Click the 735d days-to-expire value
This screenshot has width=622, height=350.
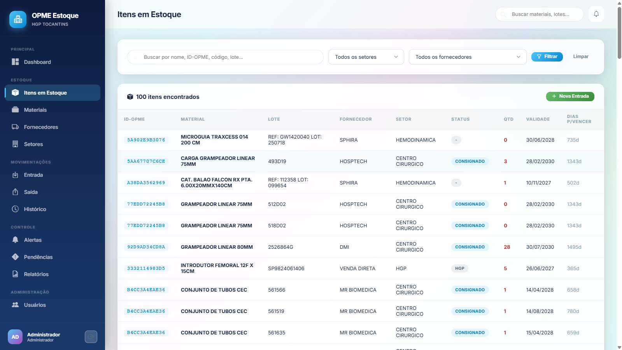coord(573,140)
